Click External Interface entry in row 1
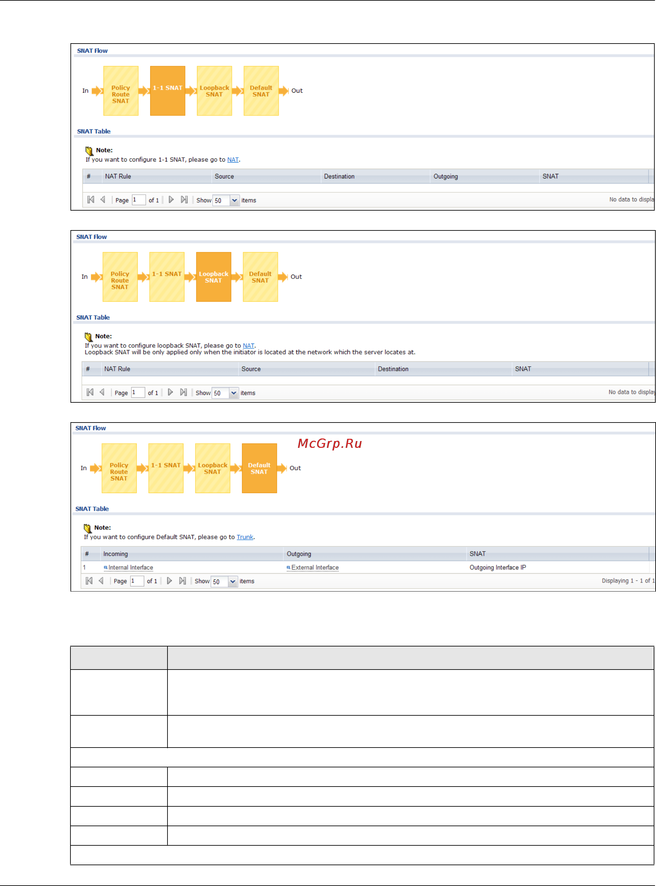This screenshot has height=886, width=656. (313, 567)
